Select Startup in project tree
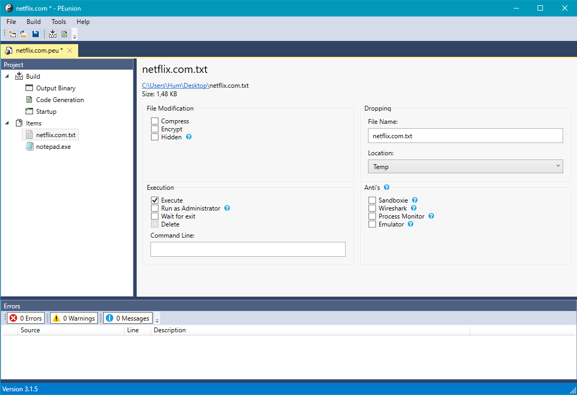The height and width of the screenshot is (395, 577). (x=46, y=112)
